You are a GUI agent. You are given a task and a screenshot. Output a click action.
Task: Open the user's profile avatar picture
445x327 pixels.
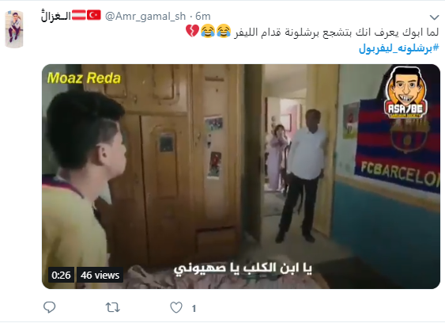point(14,29)
